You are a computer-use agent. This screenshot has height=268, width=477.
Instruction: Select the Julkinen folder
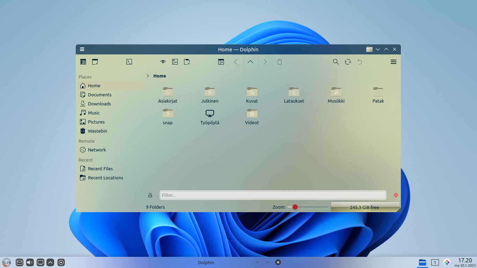tap(210, 95)
